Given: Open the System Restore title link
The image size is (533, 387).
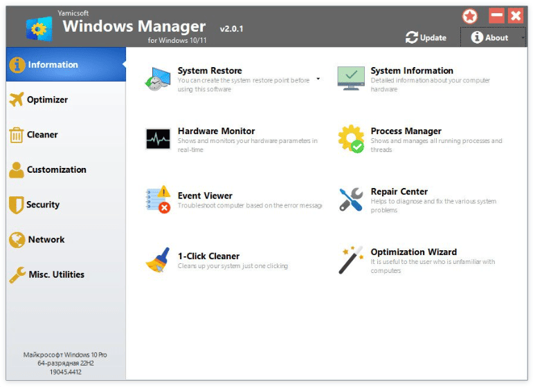Looking at the screenshot, I should (210, 70).
